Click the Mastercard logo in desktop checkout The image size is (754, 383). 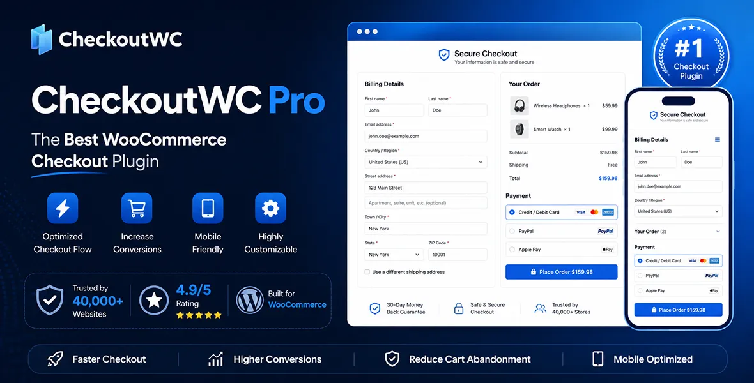[x=594, y=212]
